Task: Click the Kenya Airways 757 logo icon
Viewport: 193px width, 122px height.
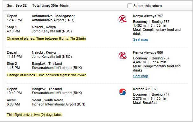Action: pos(122,19)
